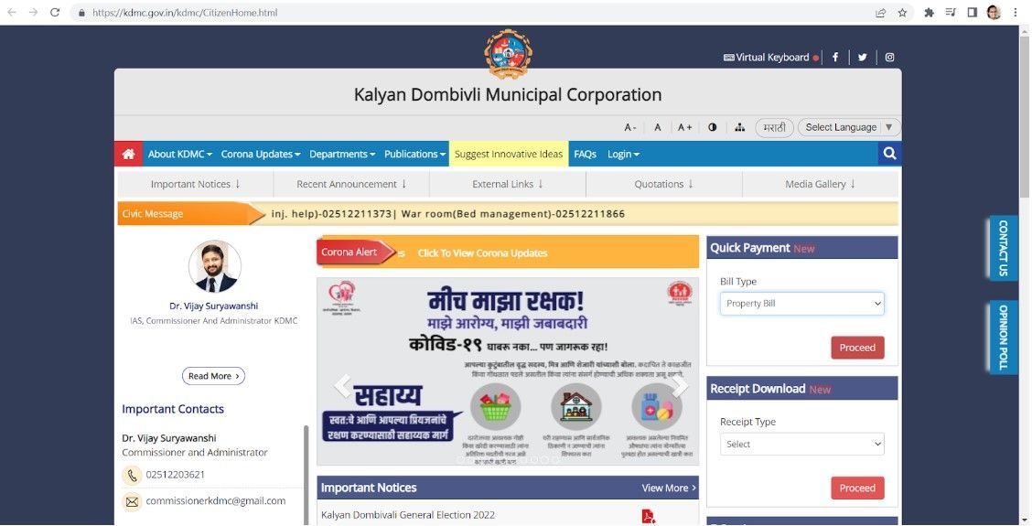Image resolution: width=1032 pixels, height=526 pixels.
Task: Jump to Media Gallery tab
Action: pos(820,185)
